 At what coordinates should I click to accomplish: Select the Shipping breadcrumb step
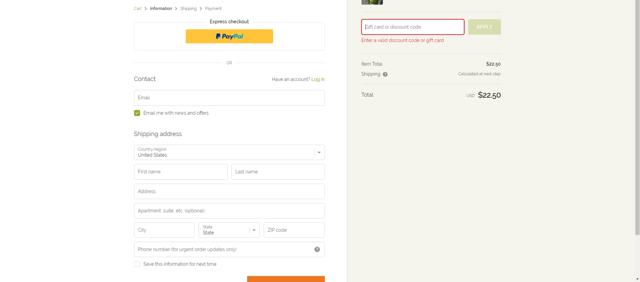(x=188, y=9)
